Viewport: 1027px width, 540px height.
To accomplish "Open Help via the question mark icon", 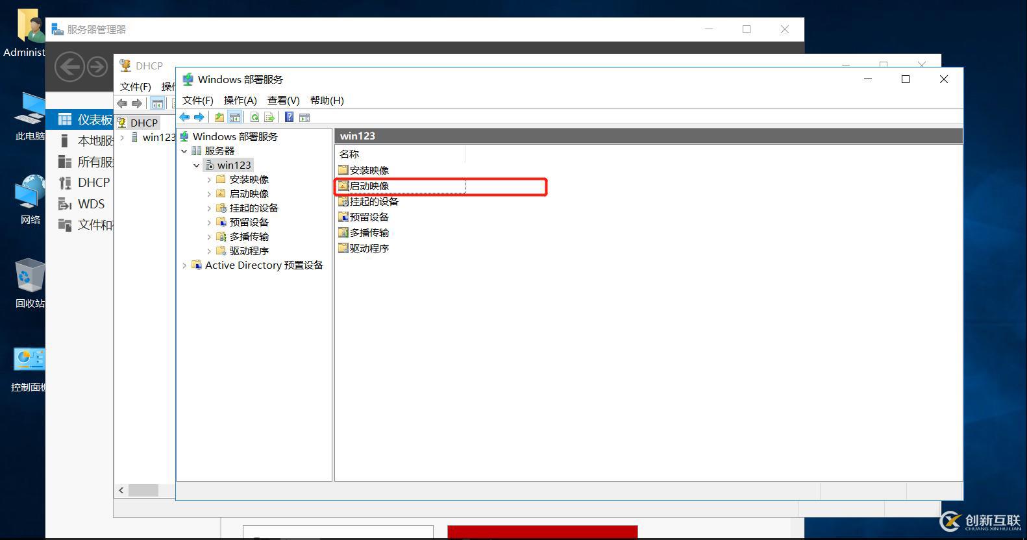I will point(289,117).
